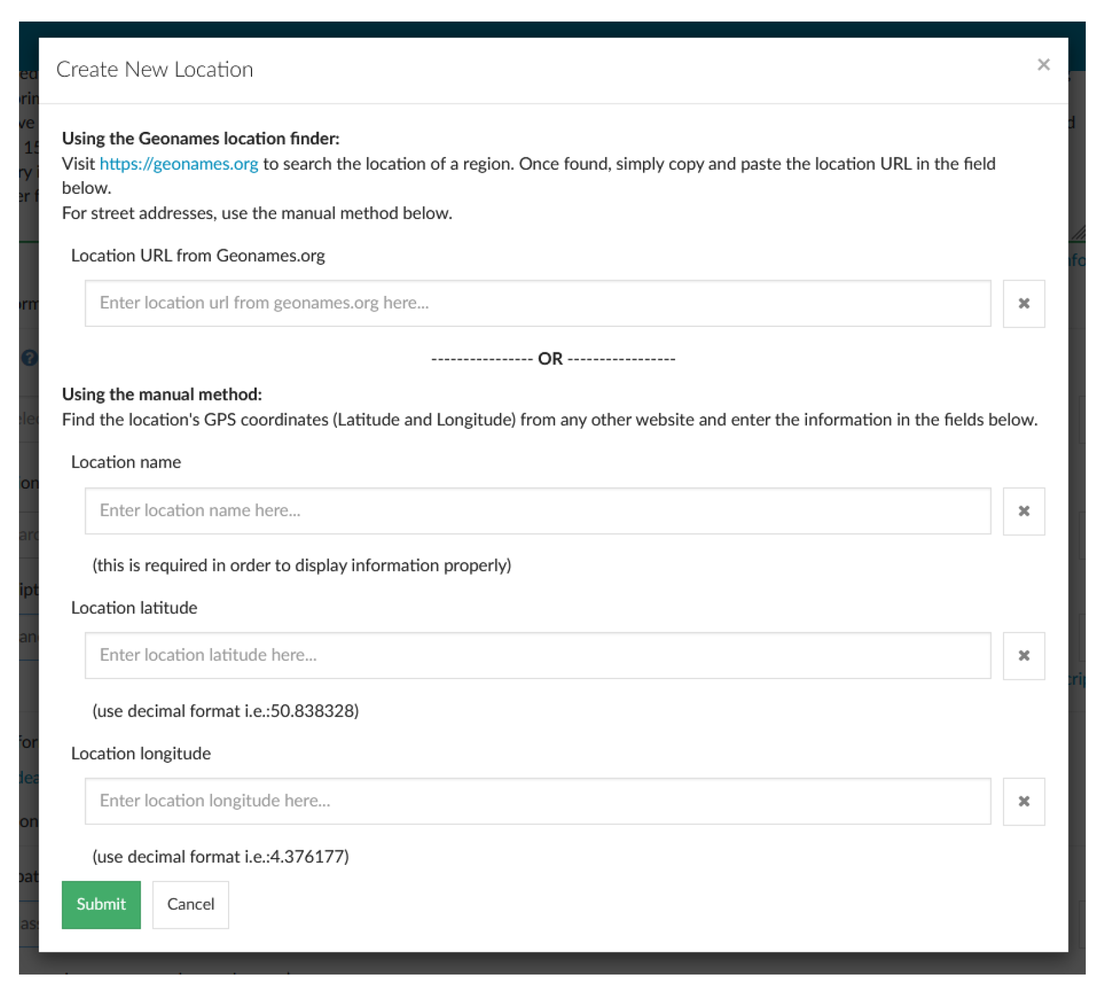Screen dimensions: 1106x991
Task: Open the https://geonames.org link
Action: (x=179, y=163)
